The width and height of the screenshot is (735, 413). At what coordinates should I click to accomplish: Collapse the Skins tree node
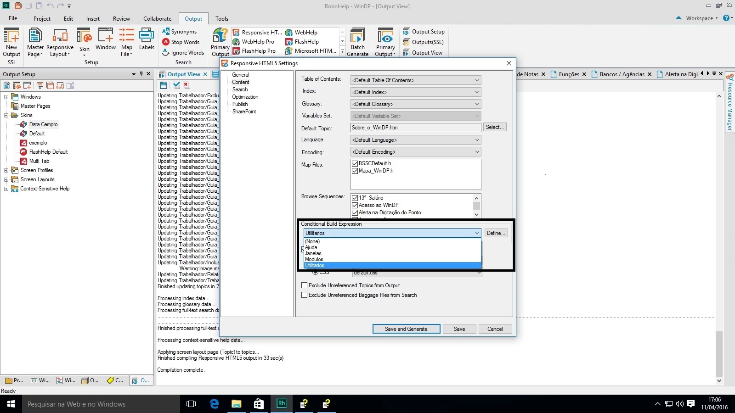pyautogui.click(x=6, y=115)
